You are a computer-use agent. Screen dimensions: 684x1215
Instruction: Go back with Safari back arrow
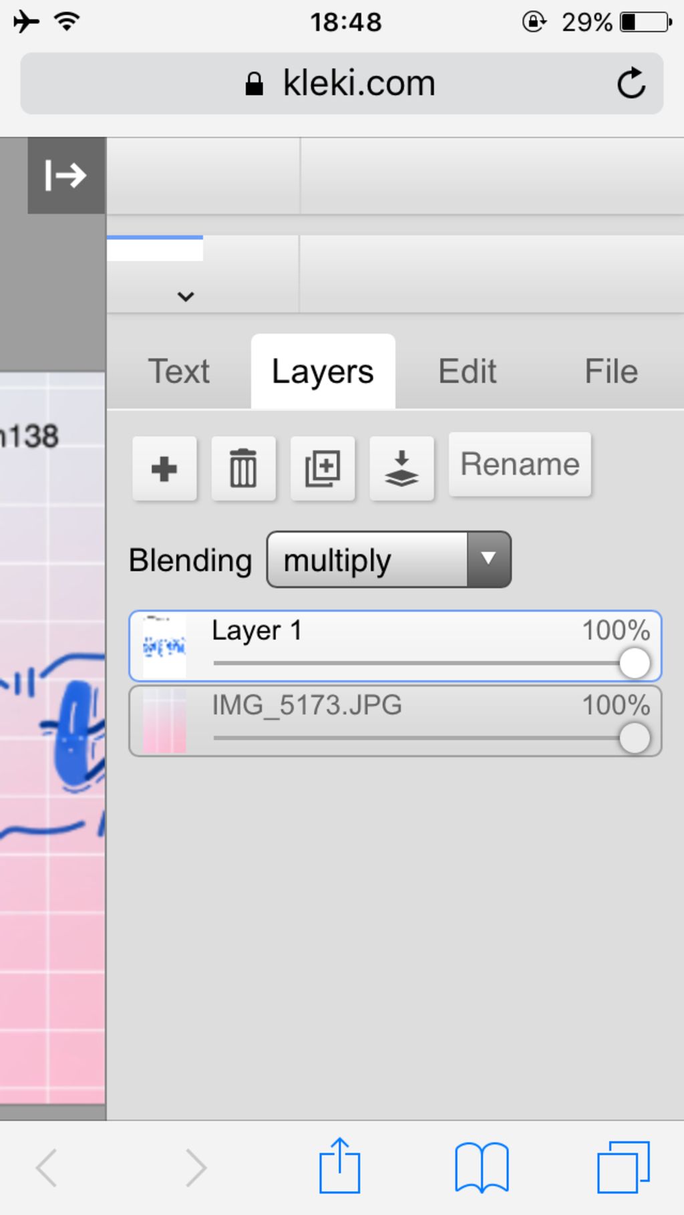[47, 1168]
